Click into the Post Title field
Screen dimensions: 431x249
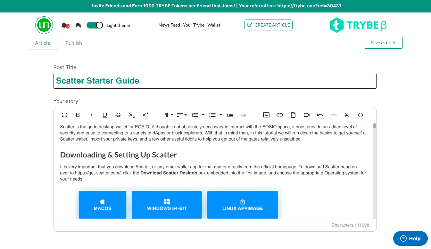215,81
